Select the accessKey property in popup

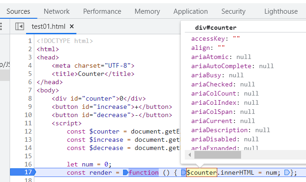(x=215, y=38)
